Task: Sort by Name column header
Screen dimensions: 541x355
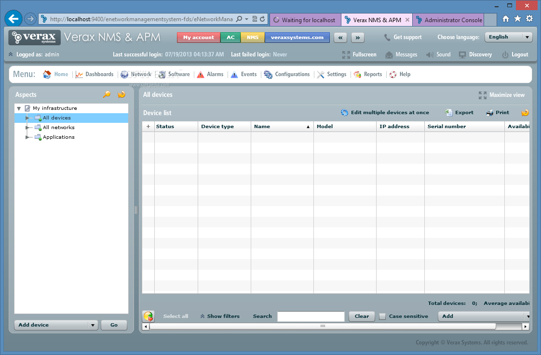Action: [282, 127]
